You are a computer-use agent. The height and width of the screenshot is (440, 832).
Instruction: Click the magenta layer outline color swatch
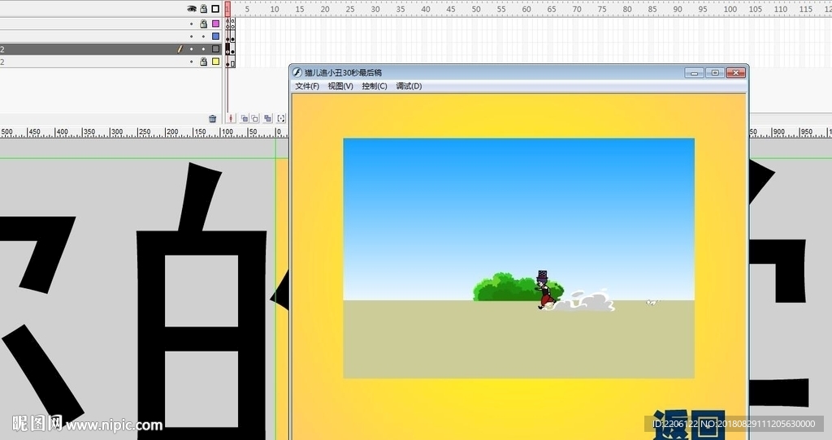[x=215, y=24]
